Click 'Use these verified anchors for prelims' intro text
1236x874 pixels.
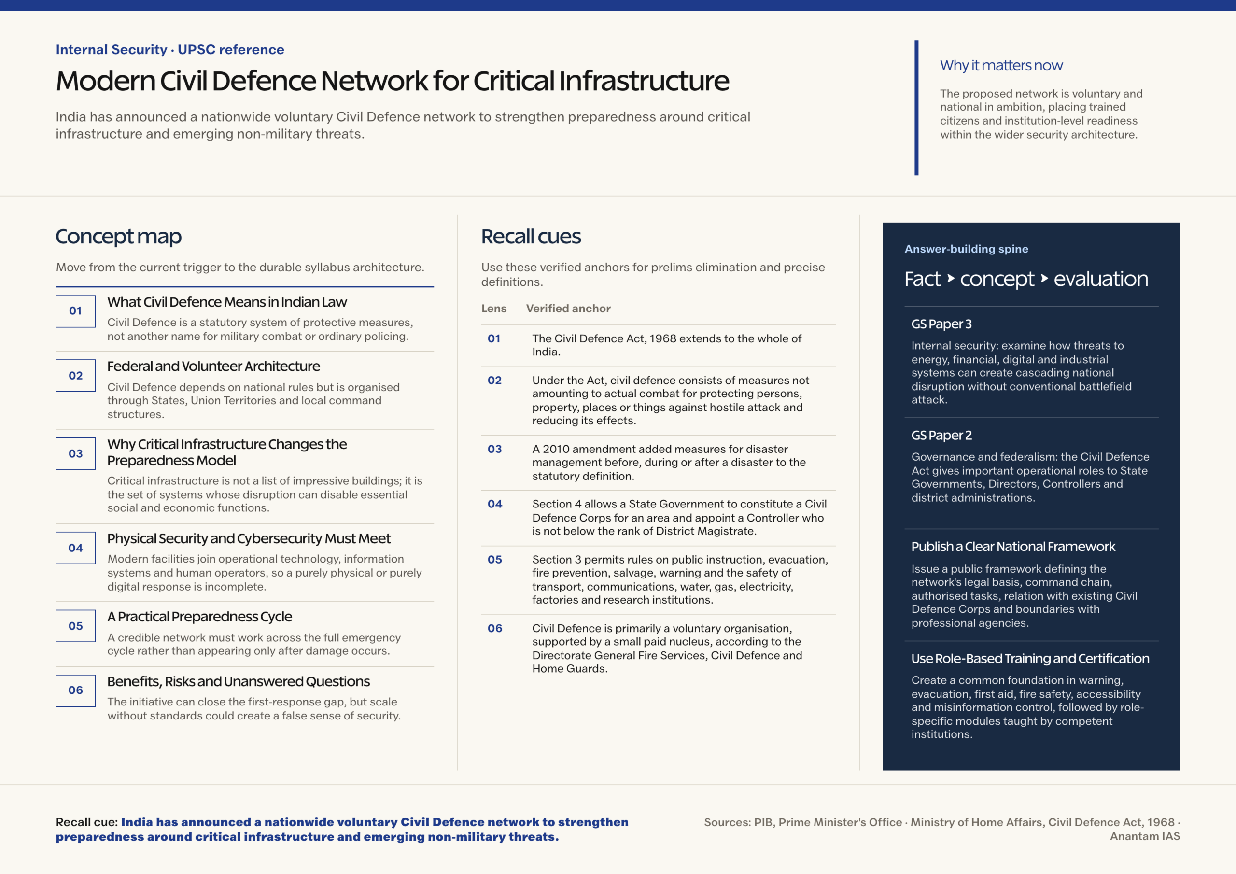(652, 275)
